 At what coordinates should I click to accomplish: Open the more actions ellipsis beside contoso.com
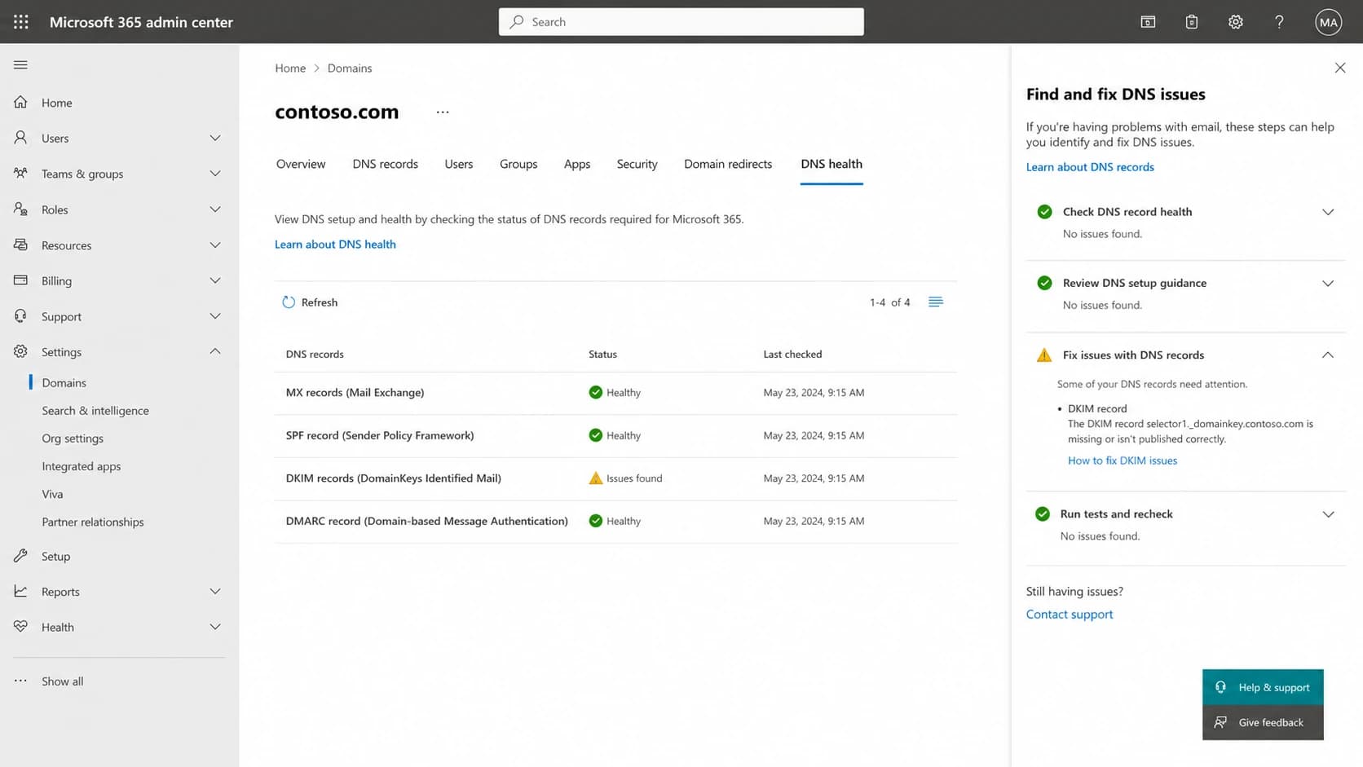coord(443,112)
